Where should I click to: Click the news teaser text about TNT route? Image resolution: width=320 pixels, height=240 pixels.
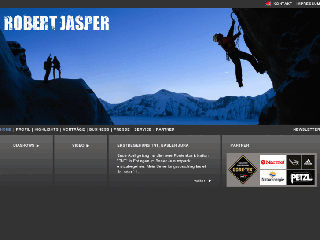pos(163,164)
